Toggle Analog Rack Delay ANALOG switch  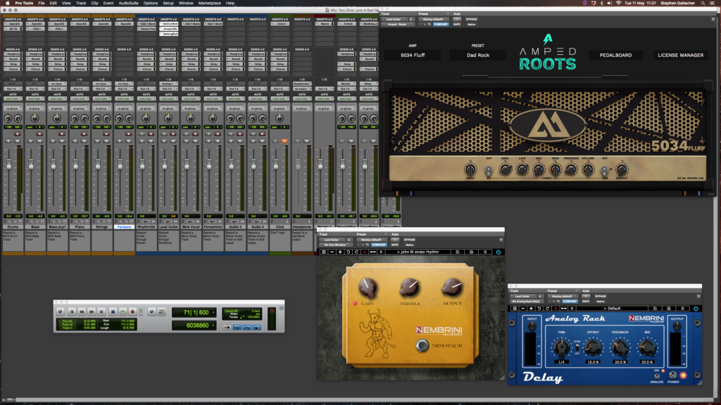coord(657,377)
